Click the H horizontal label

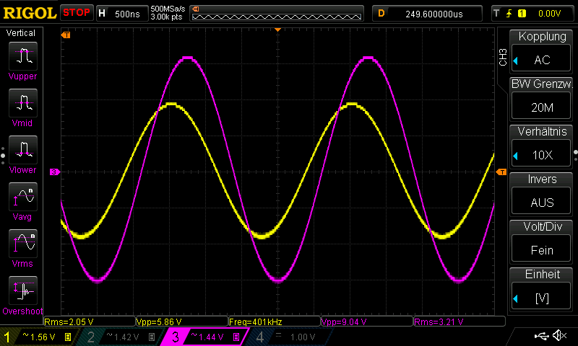coord(102,14)
